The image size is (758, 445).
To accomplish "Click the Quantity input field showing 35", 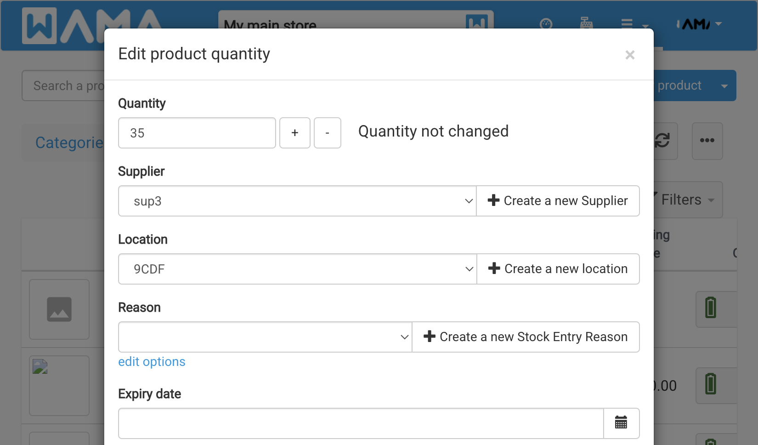I will click(x=197, y=133).
